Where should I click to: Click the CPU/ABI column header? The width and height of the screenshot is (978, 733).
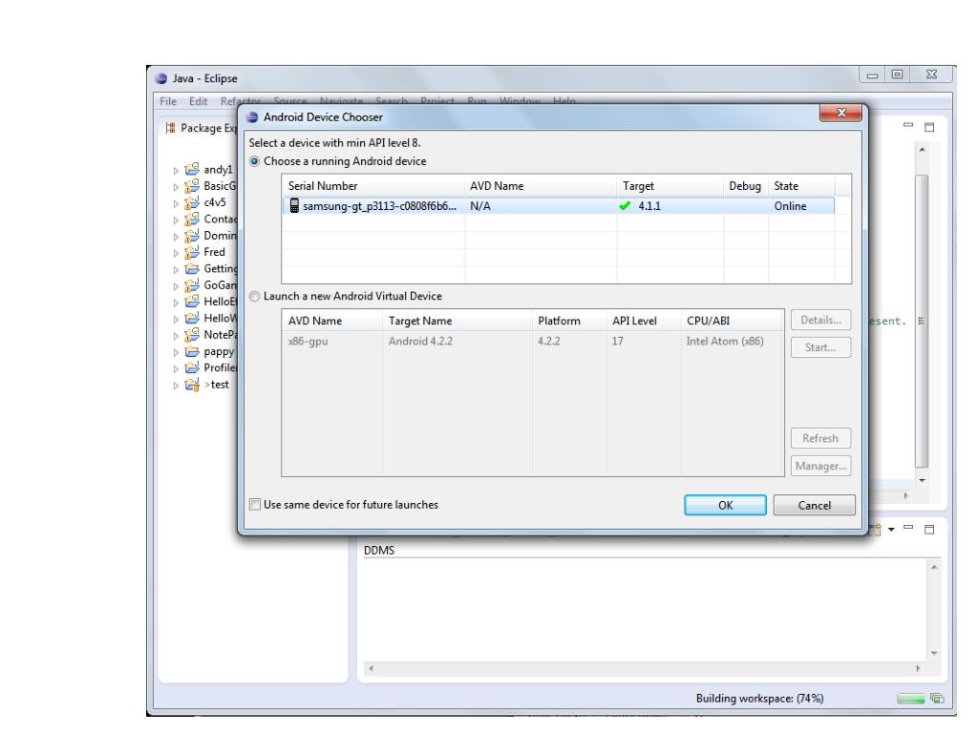(733, 321)
